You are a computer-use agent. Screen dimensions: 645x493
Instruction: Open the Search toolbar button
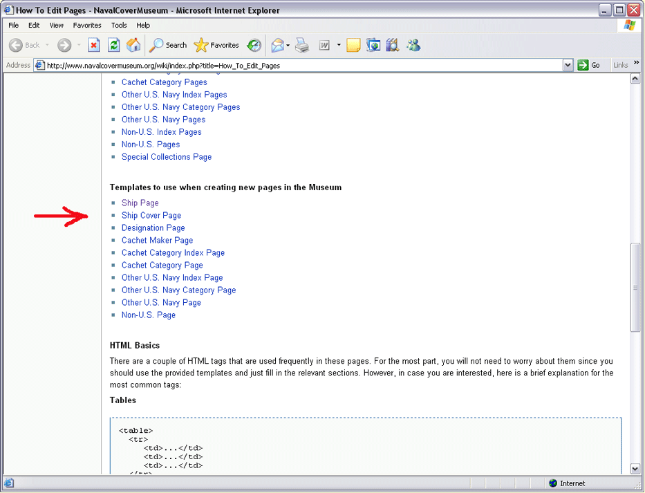tap(168, 46)
